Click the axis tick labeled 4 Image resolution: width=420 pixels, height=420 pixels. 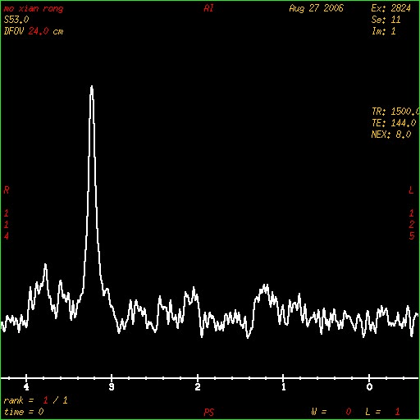click(26, 386)
